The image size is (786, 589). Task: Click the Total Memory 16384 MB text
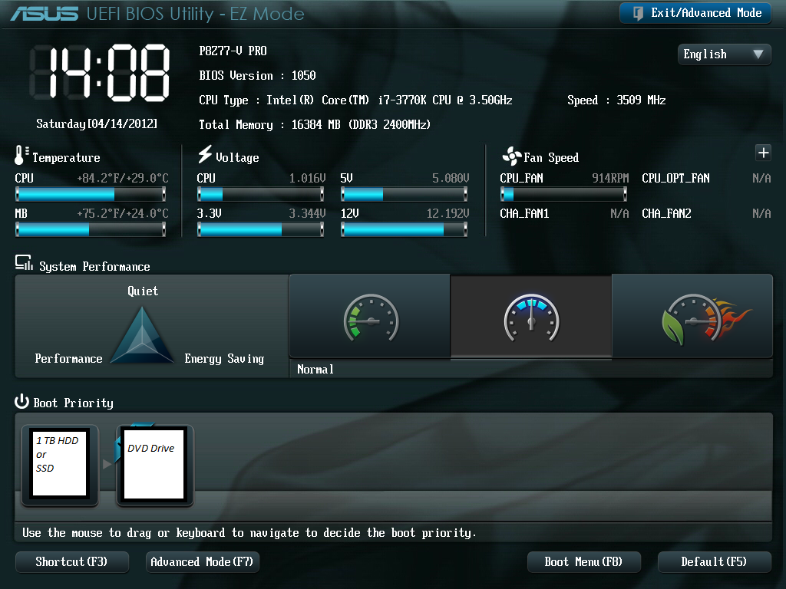pyautogui.click(x=315, y=125)
